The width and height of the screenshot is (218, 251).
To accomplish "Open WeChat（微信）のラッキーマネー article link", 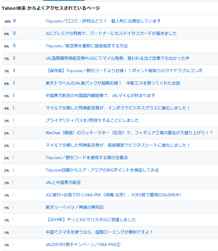I will 129,133.
